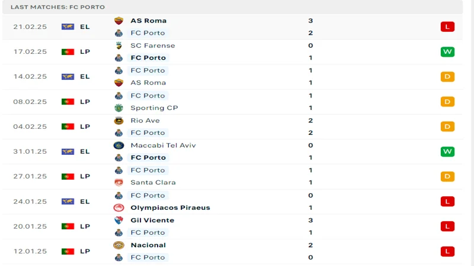Click the Maccabi Tel Aviv crest
This screenshot has height=266, width=474.
click(118, 145)
